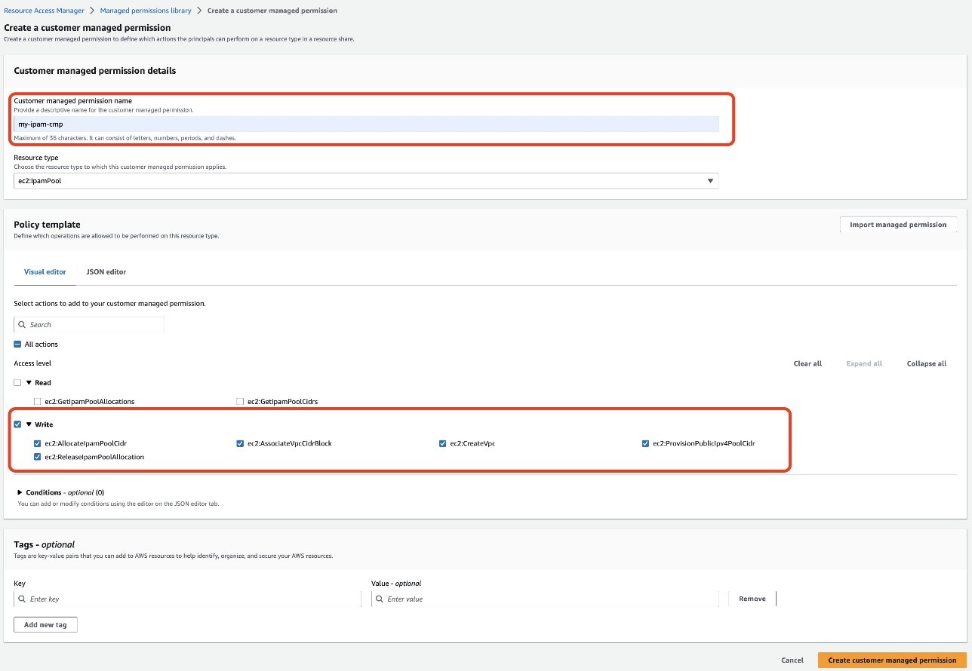Click Cancel at the bottom
The image size is (972, 671).
click(792, 660)
